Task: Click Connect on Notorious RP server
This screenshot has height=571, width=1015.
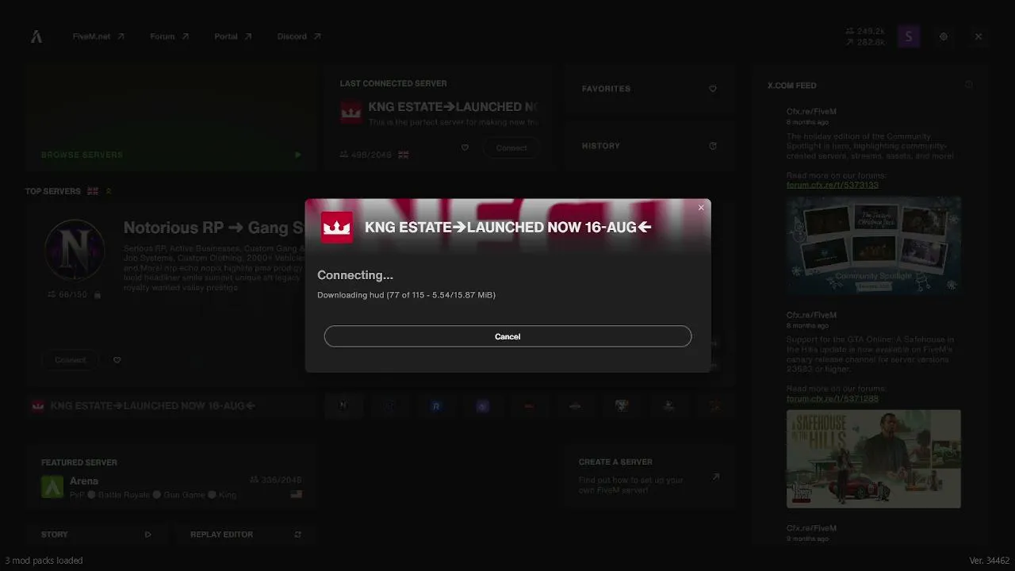Action: 71,360
